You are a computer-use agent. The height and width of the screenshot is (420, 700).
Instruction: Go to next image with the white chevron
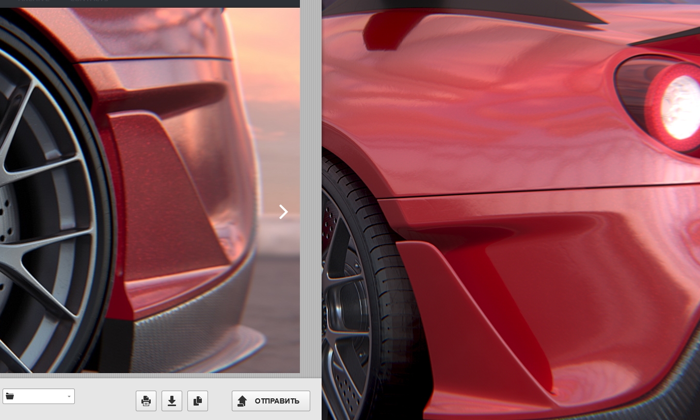click(x=283, y=212)
